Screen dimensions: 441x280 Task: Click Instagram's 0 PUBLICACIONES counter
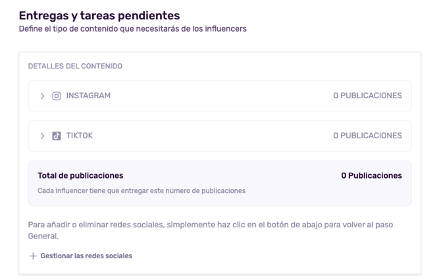(x=367, y=96)
